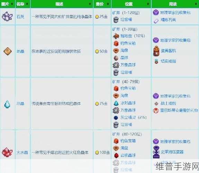The image size is (199, 173).
Task: Sort table by the 名称 column arrow
Action: coord(27,4)
